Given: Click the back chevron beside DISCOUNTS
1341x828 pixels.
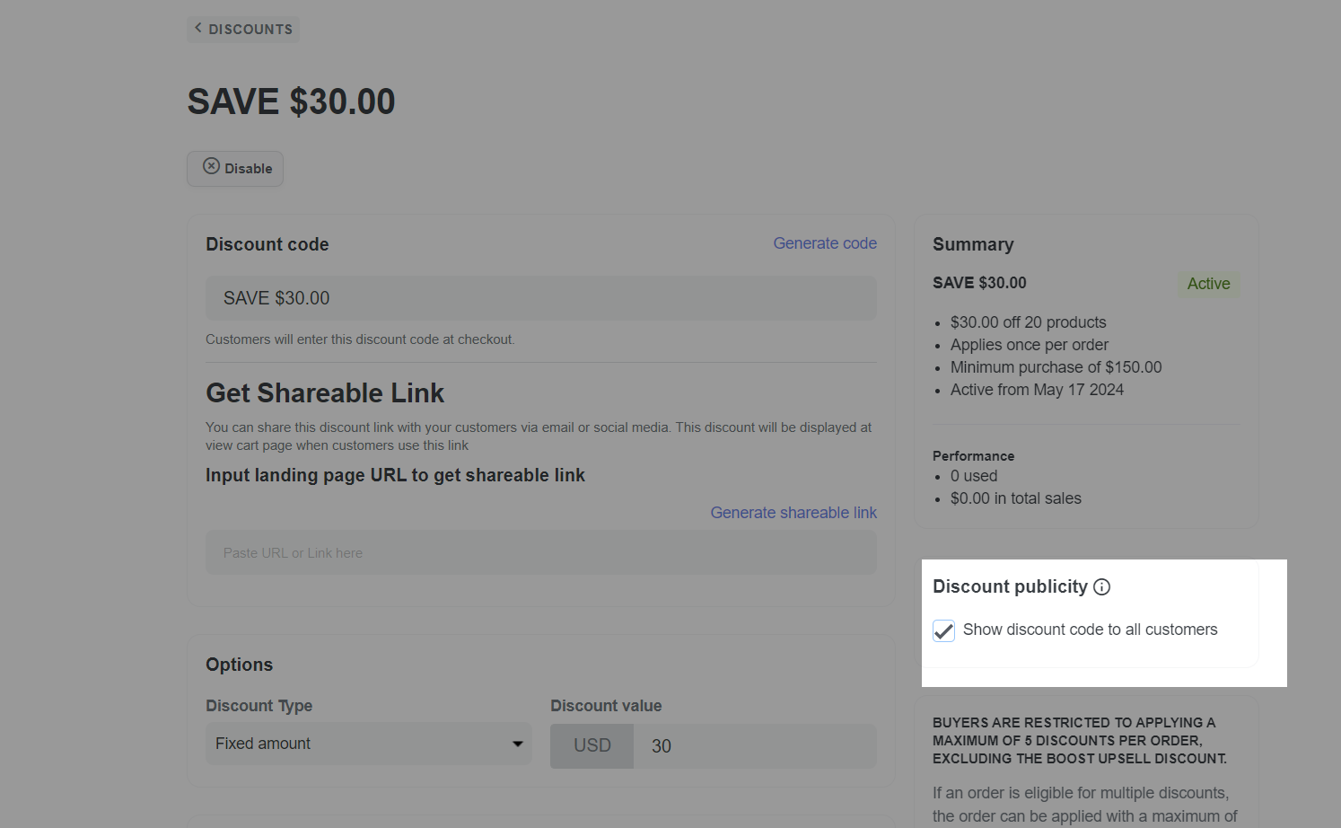Looking at the screenshot, I should pyautogui.click(x=197, y=28).
